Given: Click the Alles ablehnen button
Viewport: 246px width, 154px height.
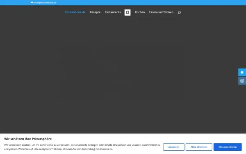Looking at the screenshot, I should coord(199,147).
